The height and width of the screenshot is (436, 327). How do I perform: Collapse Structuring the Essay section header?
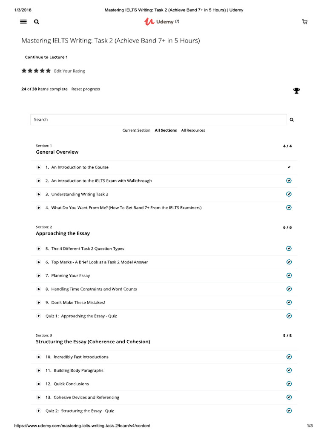pos(164,339)
